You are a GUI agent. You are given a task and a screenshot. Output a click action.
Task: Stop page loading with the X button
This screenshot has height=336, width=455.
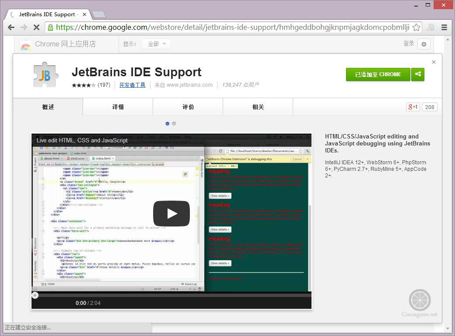36,27
